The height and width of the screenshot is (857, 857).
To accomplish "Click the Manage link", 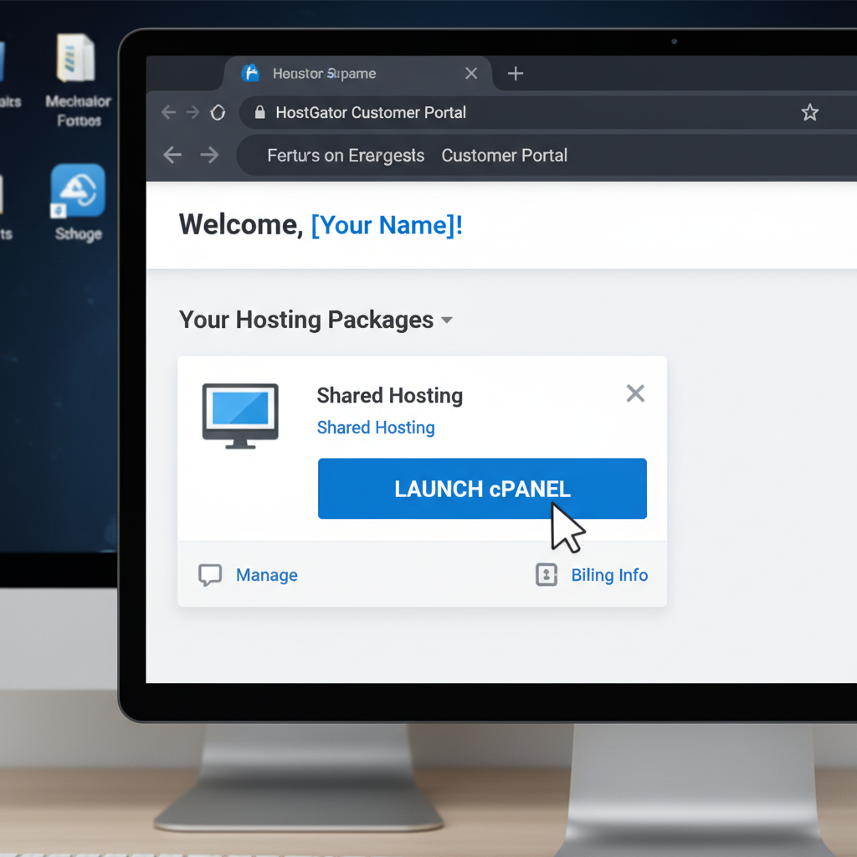I will pyautogui.click(x=266, y=575).
